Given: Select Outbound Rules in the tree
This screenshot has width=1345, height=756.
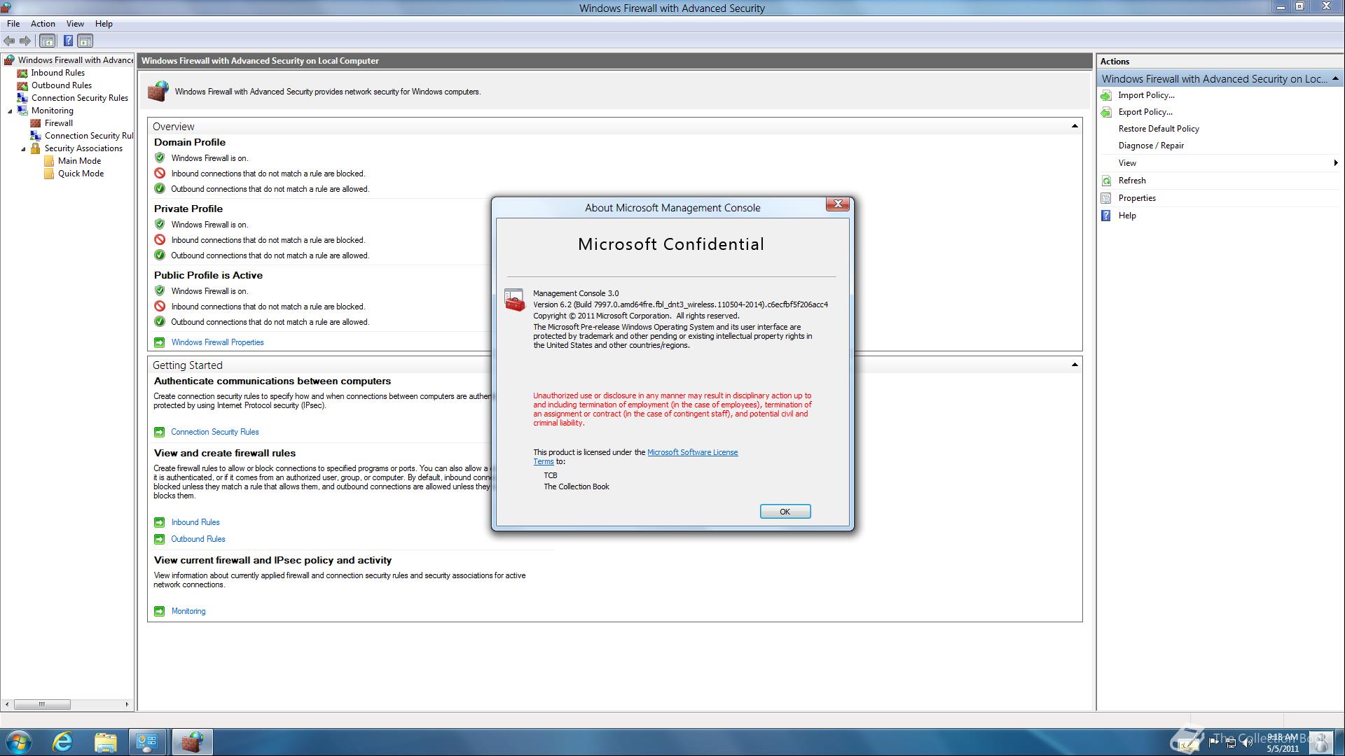Looking at the screenshot, I should (x=61, y=85).
